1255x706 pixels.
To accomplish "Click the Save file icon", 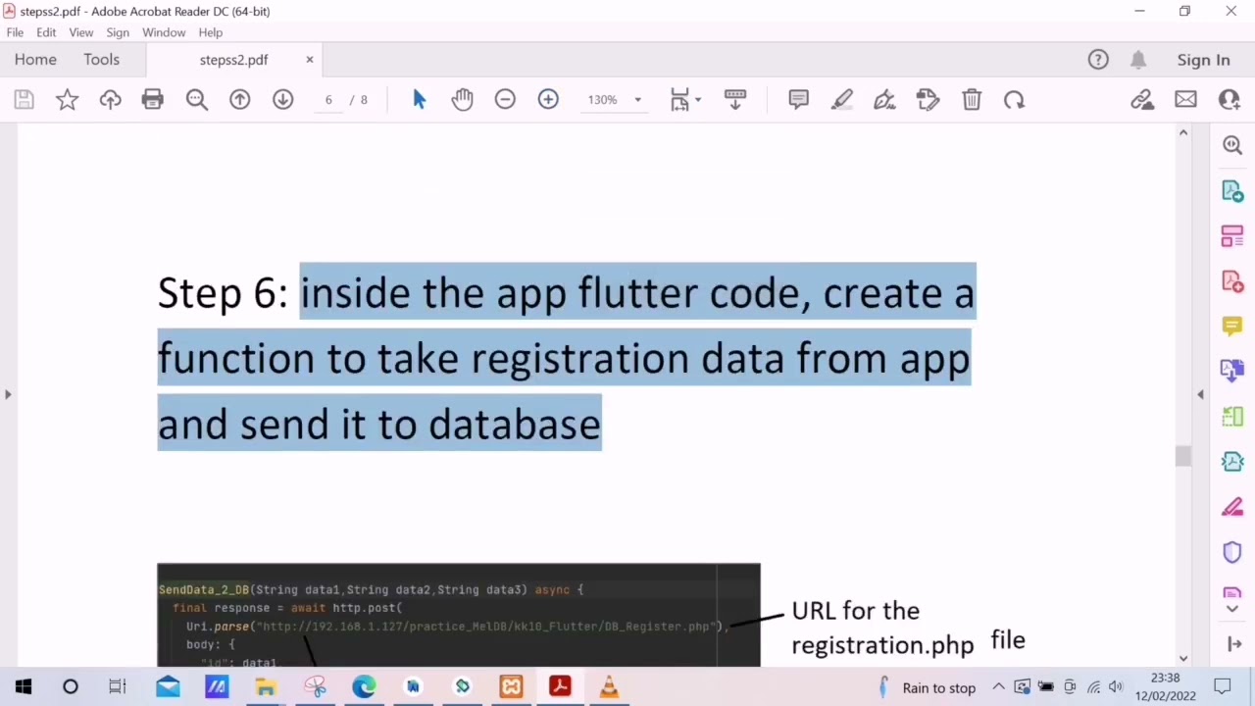I will [24, 99].
